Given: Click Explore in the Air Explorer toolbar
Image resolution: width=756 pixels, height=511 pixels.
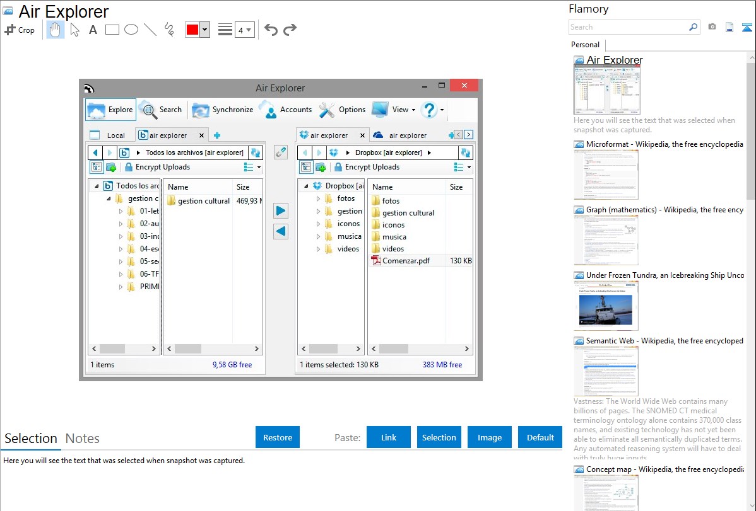Looking at the screenshot, I should tap(110, 110).
